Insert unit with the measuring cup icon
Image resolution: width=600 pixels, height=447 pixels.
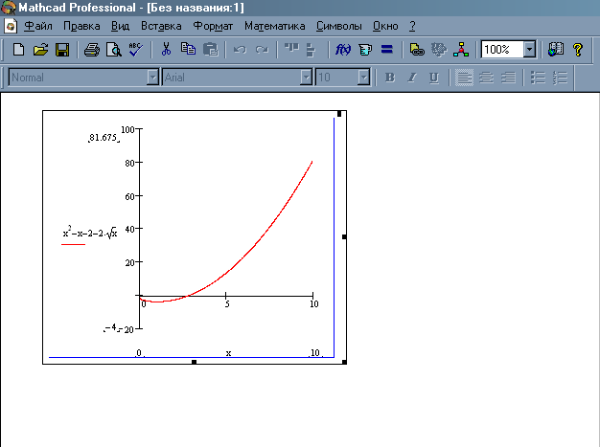click(x=365, y=50)
